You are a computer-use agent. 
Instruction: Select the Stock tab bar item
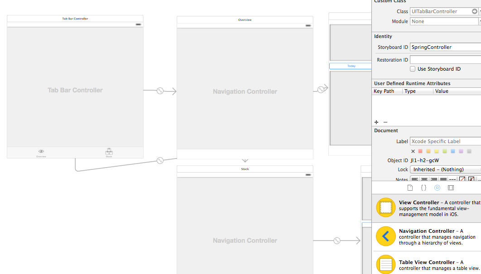109,153
